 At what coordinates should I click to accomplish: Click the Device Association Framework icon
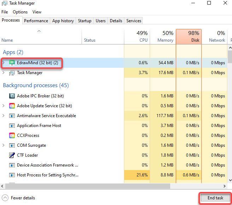coord(12,165)
